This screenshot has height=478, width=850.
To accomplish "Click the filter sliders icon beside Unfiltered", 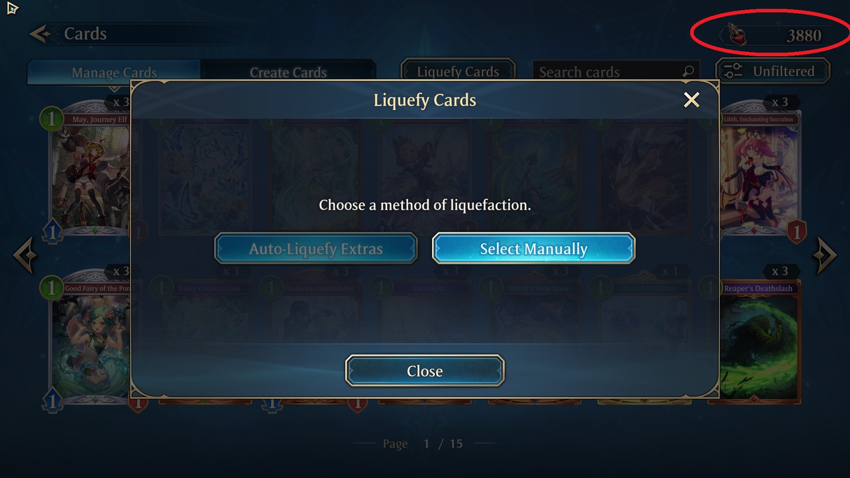I will pos(733,71).
